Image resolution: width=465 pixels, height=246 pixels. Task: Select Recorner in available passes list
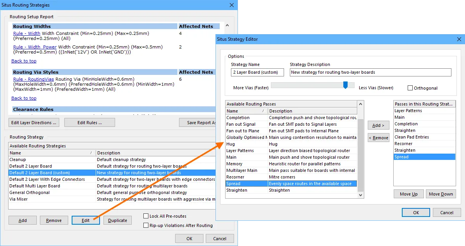click(291, 177)
